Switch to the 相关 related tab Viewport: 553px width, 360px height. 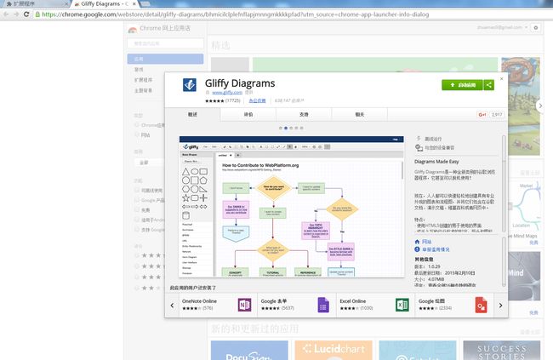click(359, 114)
